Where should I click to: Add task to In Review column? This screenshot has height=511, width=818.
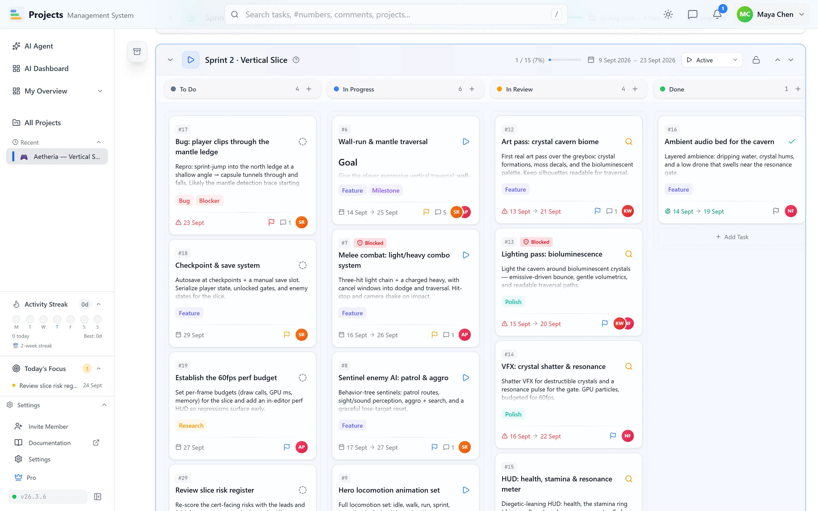click(x=635, y=89)
